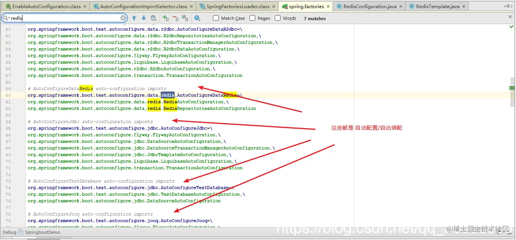This screenshot has width=516, height=240.
Task: Close the find bar
Action: 510,17
